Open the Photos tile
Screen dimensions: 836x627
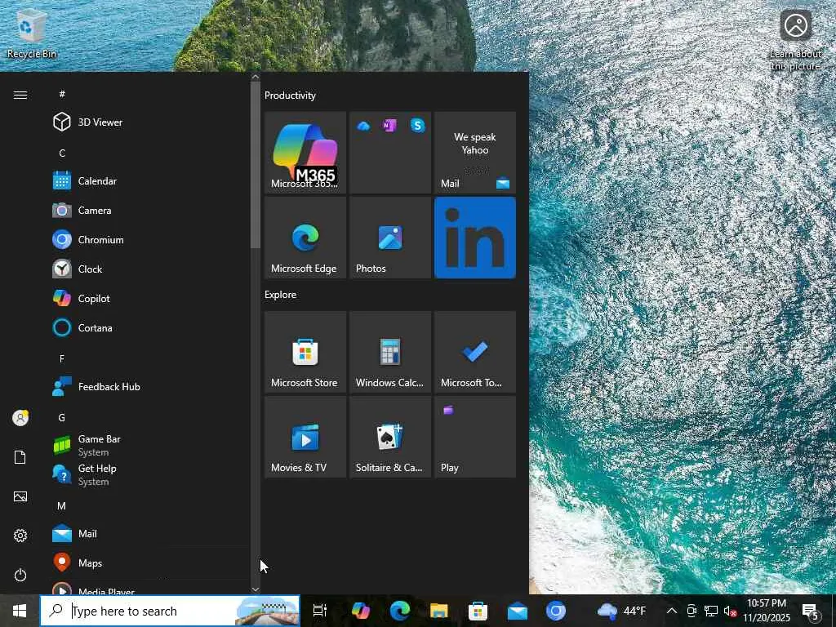(389, 238)
